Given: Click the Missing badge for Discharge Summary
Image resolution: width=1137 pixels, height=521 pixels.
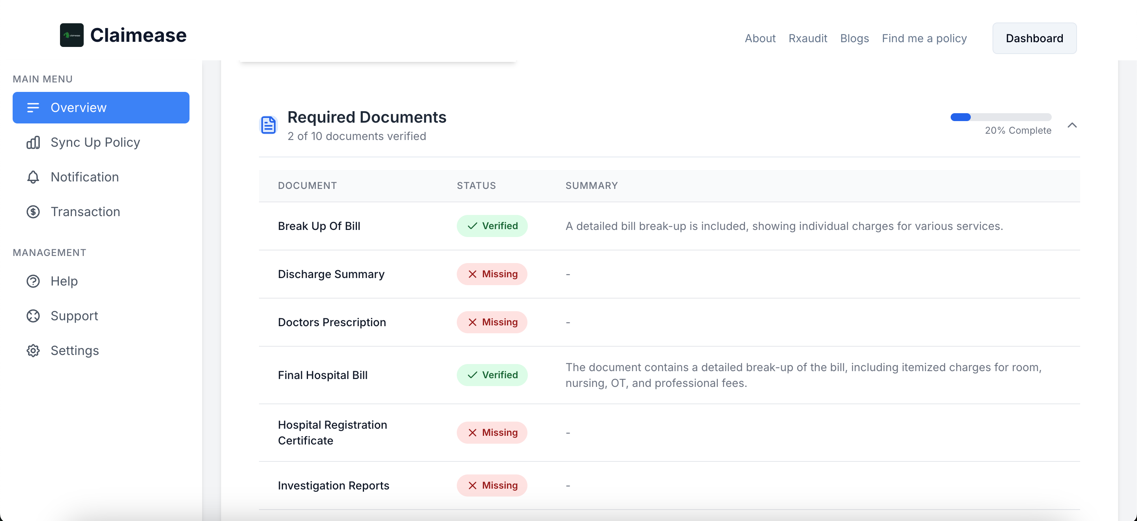Looking at the screenshot, I should pyautogui.click(x=492, y=274).
